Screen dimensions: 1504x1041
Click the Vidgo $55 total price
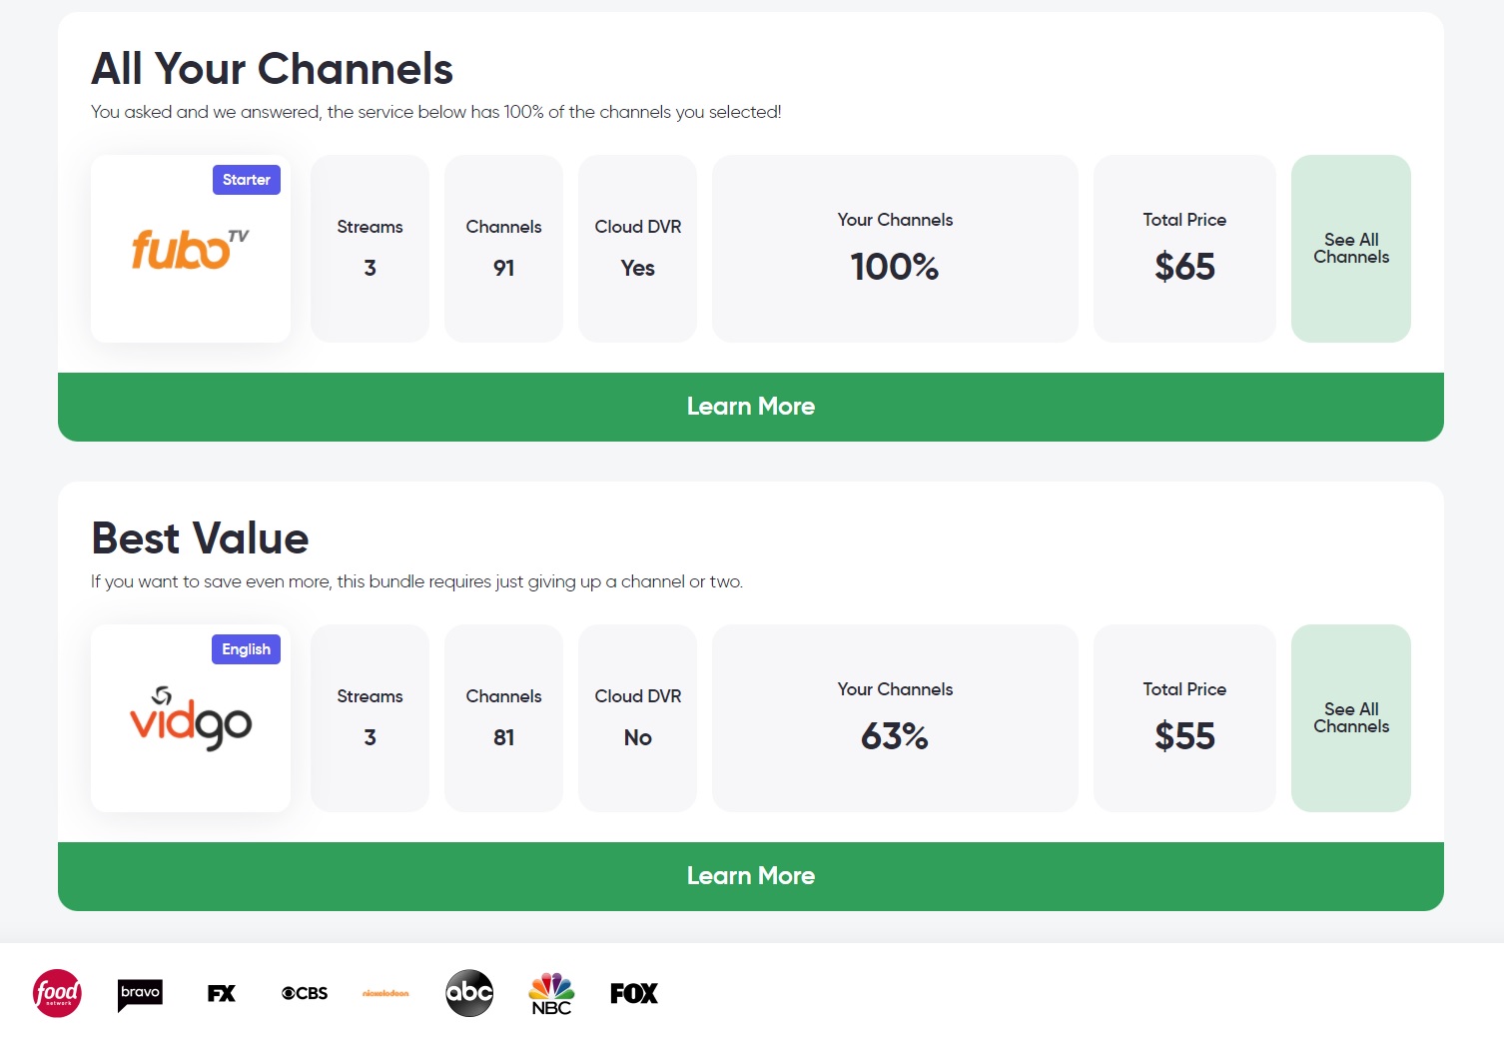[x=1184, y=736]
